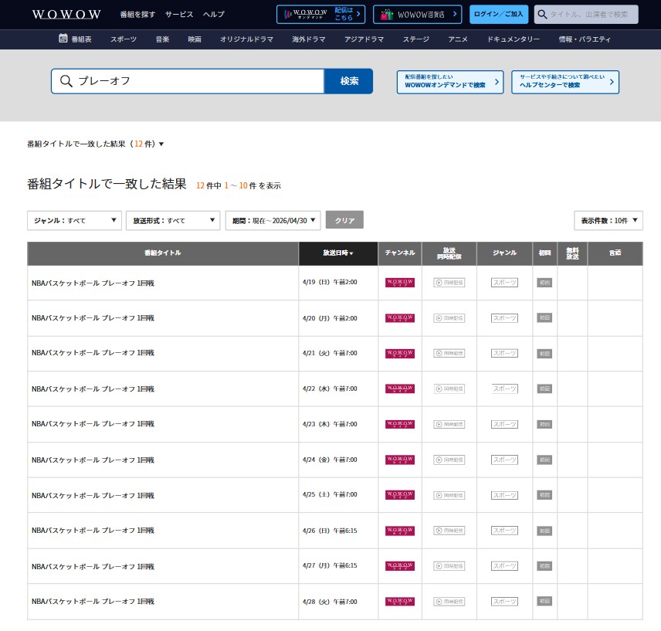Click the 初回 badge in 4/26 row
The height and width of the screenshot is (631, 661).
point(544,531)
